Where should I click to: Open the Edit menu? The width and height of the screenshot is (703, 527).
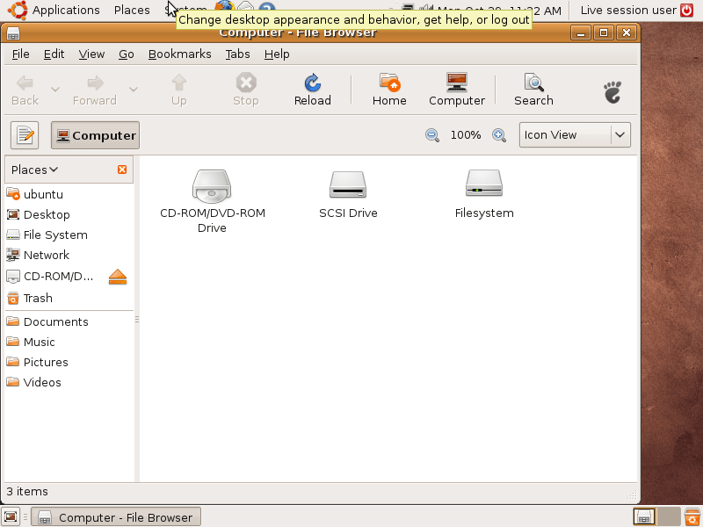(x=54, y=54)
